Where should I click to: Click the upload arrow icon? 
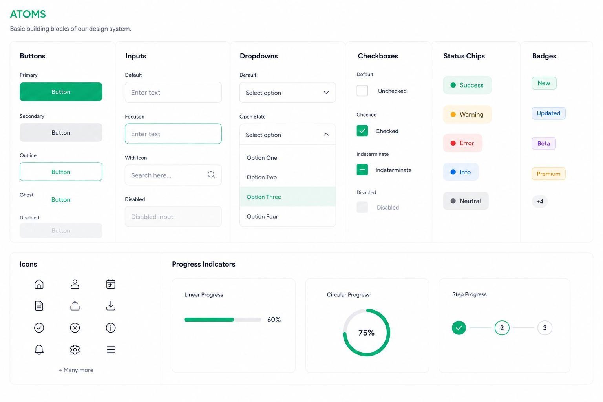75,306
